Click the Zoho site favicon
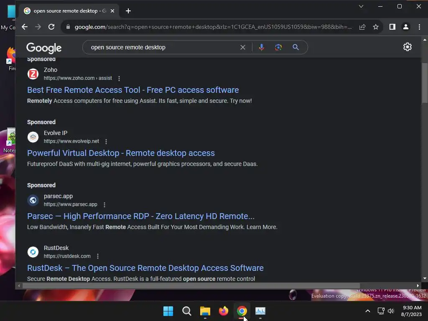The height and width of the screenshot is (321, 428). pos(33,74)
